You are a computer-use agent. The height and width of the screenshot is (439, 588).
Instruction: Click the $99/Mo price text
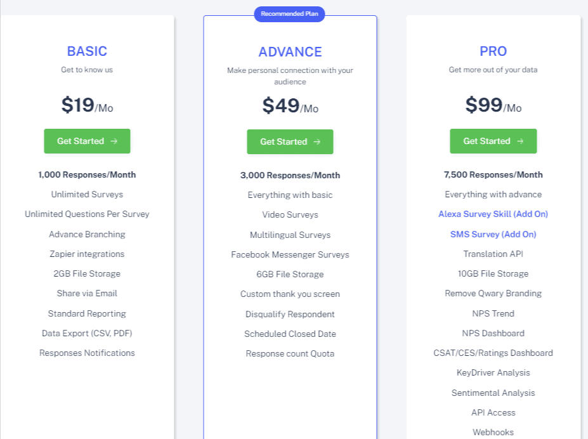coord(493,105)
